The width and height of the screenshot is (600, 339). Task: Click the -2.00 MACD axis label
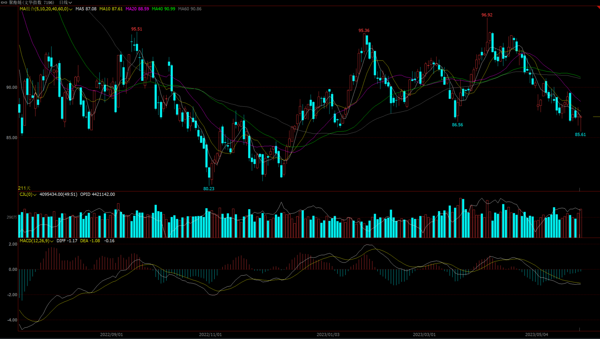tap(12, 295)
